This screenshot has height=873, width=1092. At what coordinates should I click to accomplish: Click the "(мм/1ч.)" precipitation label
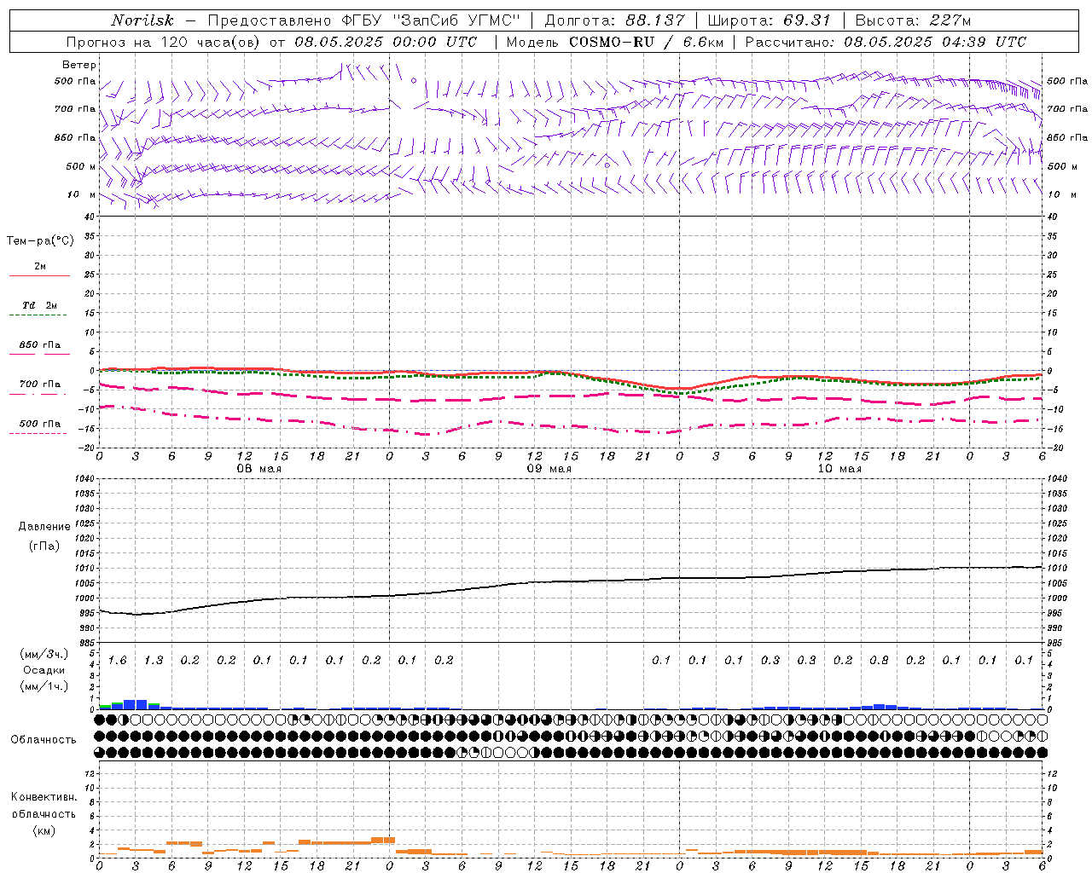pyautogui.click(x=44, y=685)
